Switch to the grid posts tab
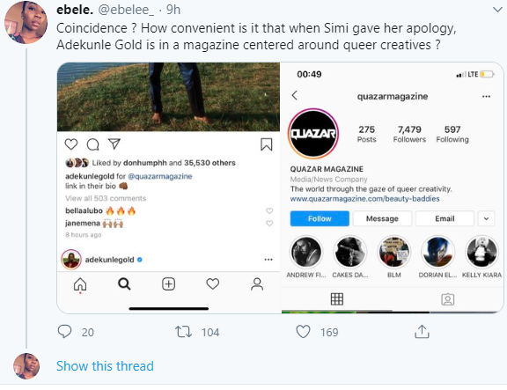Screen dimensions: 507x390 pos(337,299)
